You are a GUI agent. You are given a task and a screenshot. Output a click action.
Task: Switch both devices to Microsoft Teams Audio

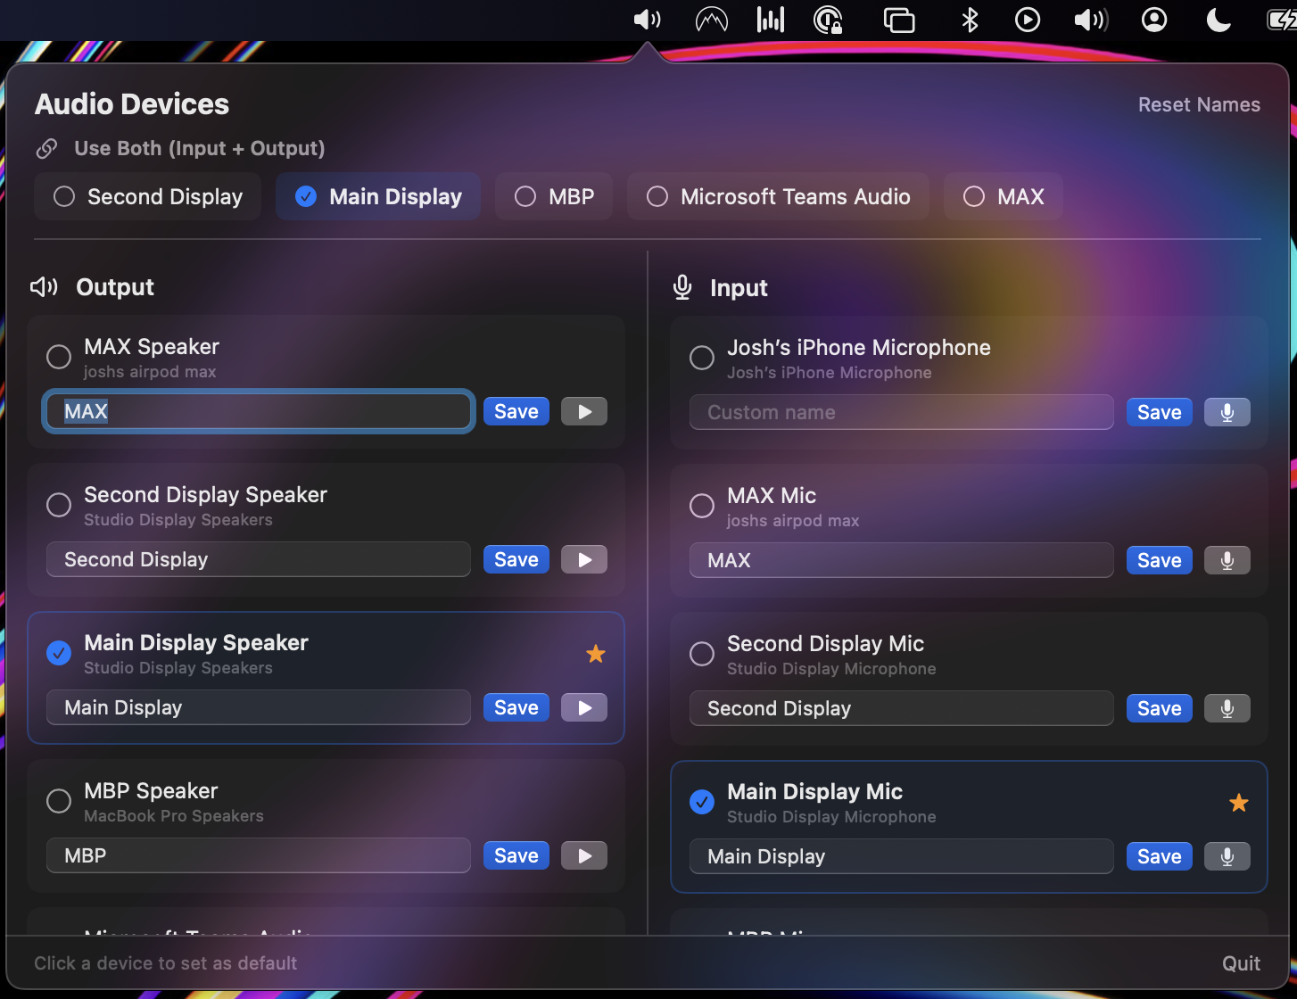pos(778,196)
